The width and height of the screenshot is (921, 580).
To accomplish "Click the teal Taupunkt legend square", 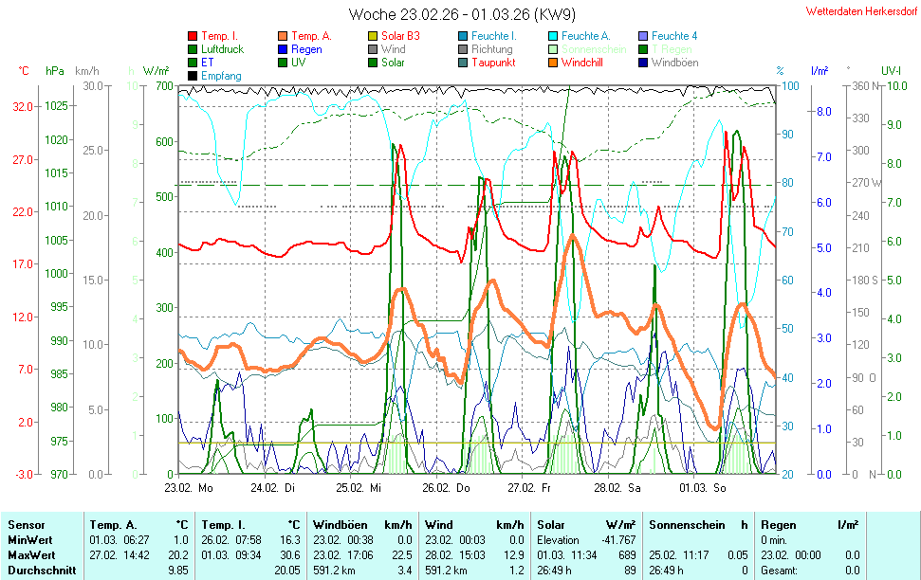I will (x=463, y=63).
